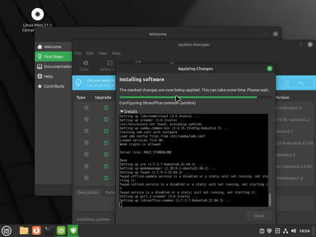The width and height of the screenshot is (316, 237).
Task: Open the Help menu in Update Manager
Action: [116, 53]
